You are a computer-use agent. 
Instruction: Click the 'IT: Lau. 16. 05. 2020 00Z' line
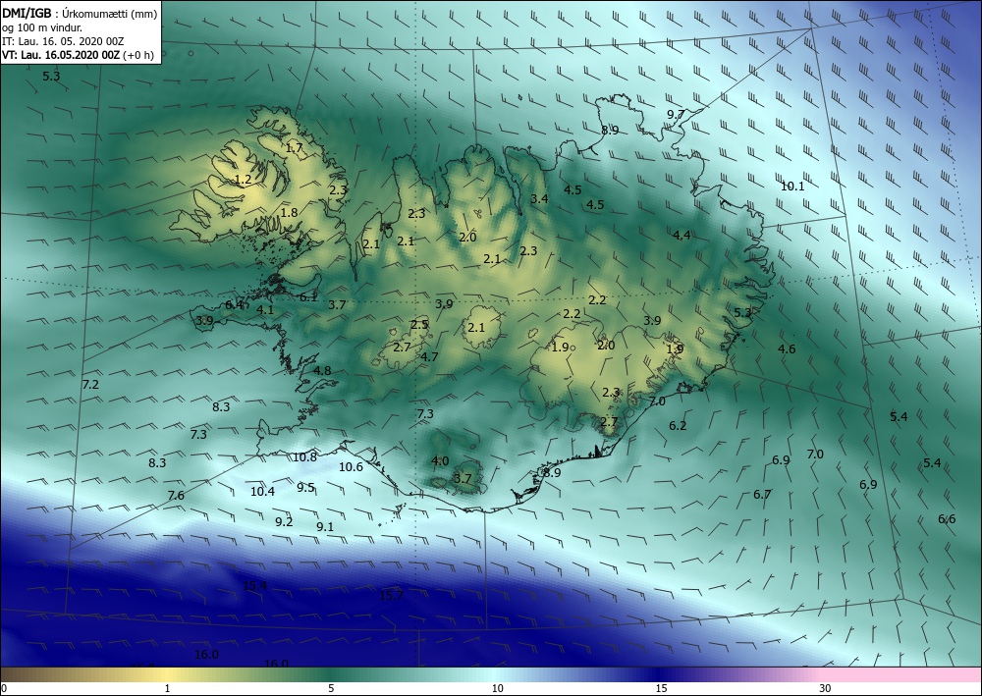click(x=63, y=41)
